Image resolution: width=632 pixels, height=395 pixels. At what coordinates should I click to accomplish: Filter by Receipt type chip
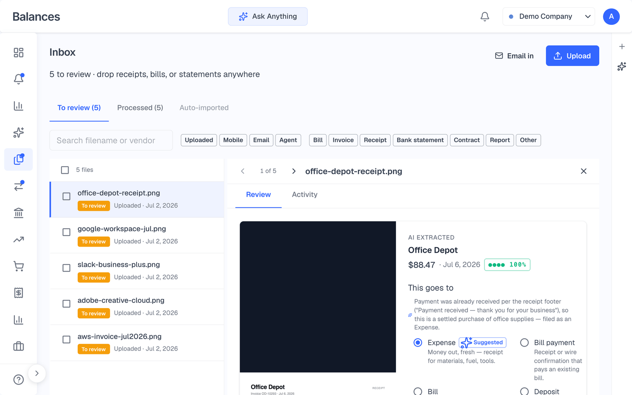[x=375, y=140]
